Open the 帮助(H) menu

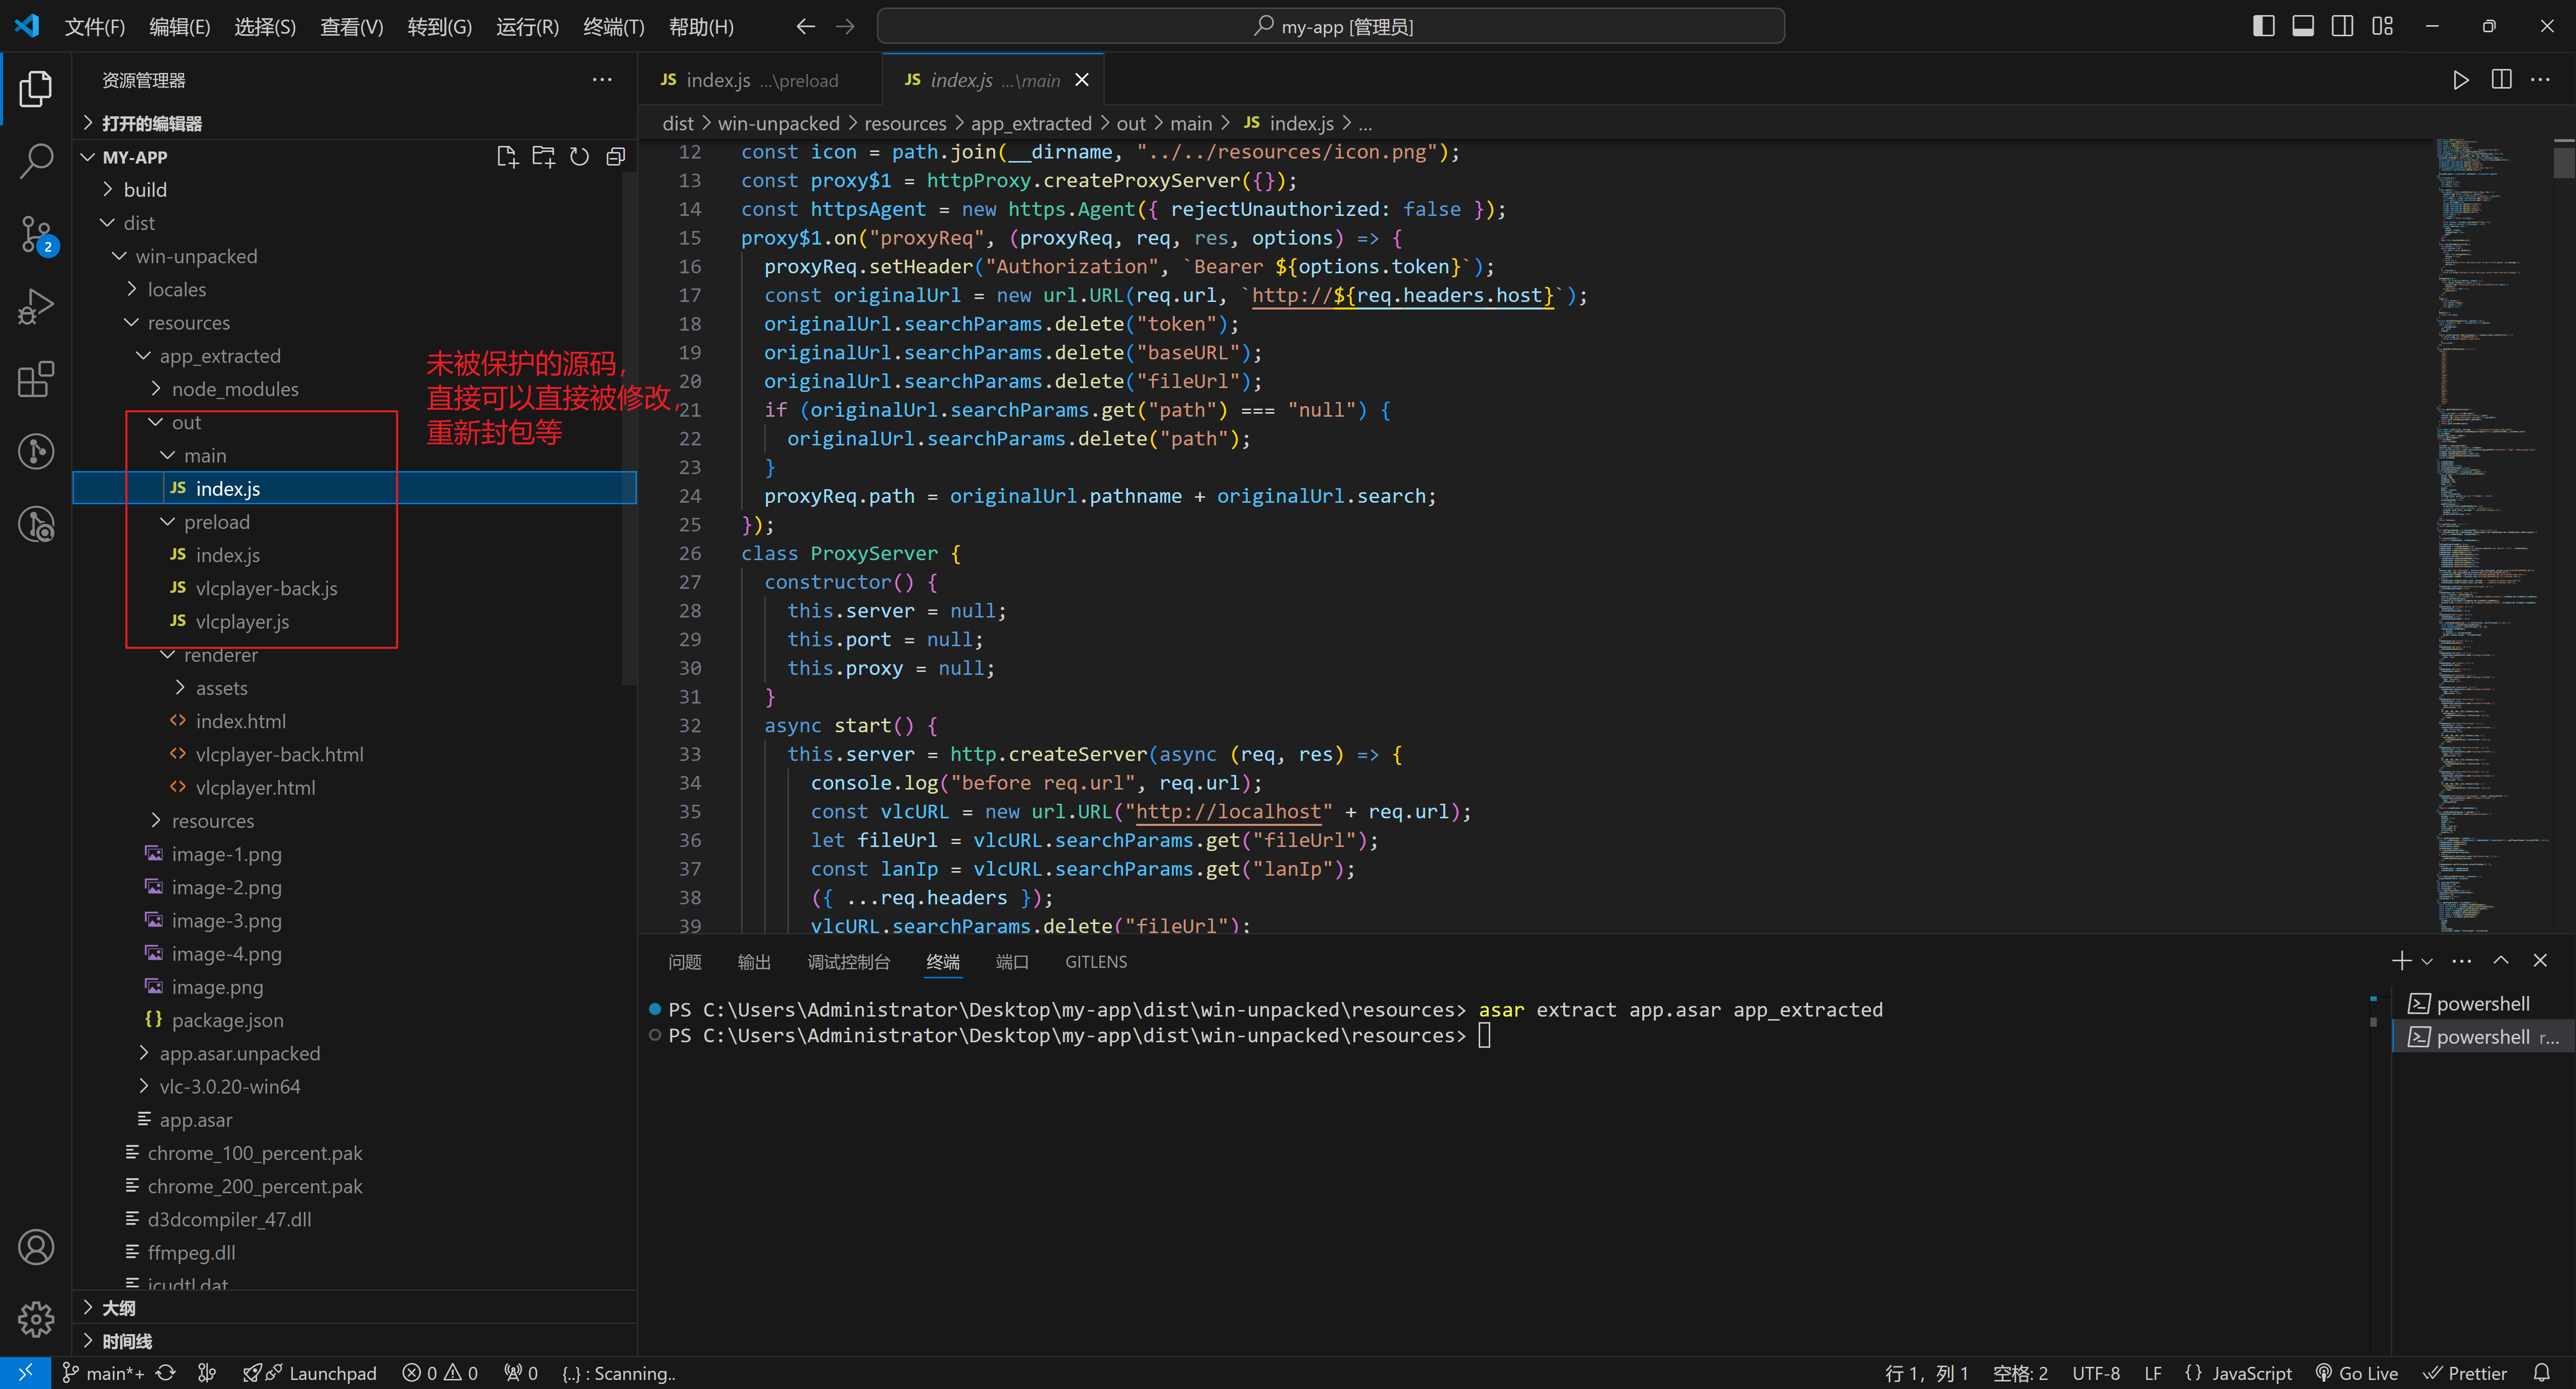pyautogui.click(x=701, y=27)
